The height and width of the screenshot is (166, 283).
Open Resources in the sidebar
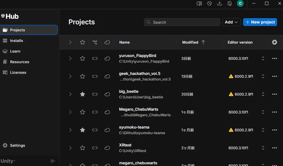19,62
